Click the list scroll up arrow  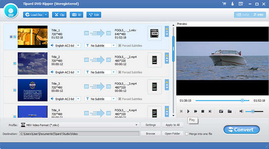pyautogui.click(x=173, y=25)
